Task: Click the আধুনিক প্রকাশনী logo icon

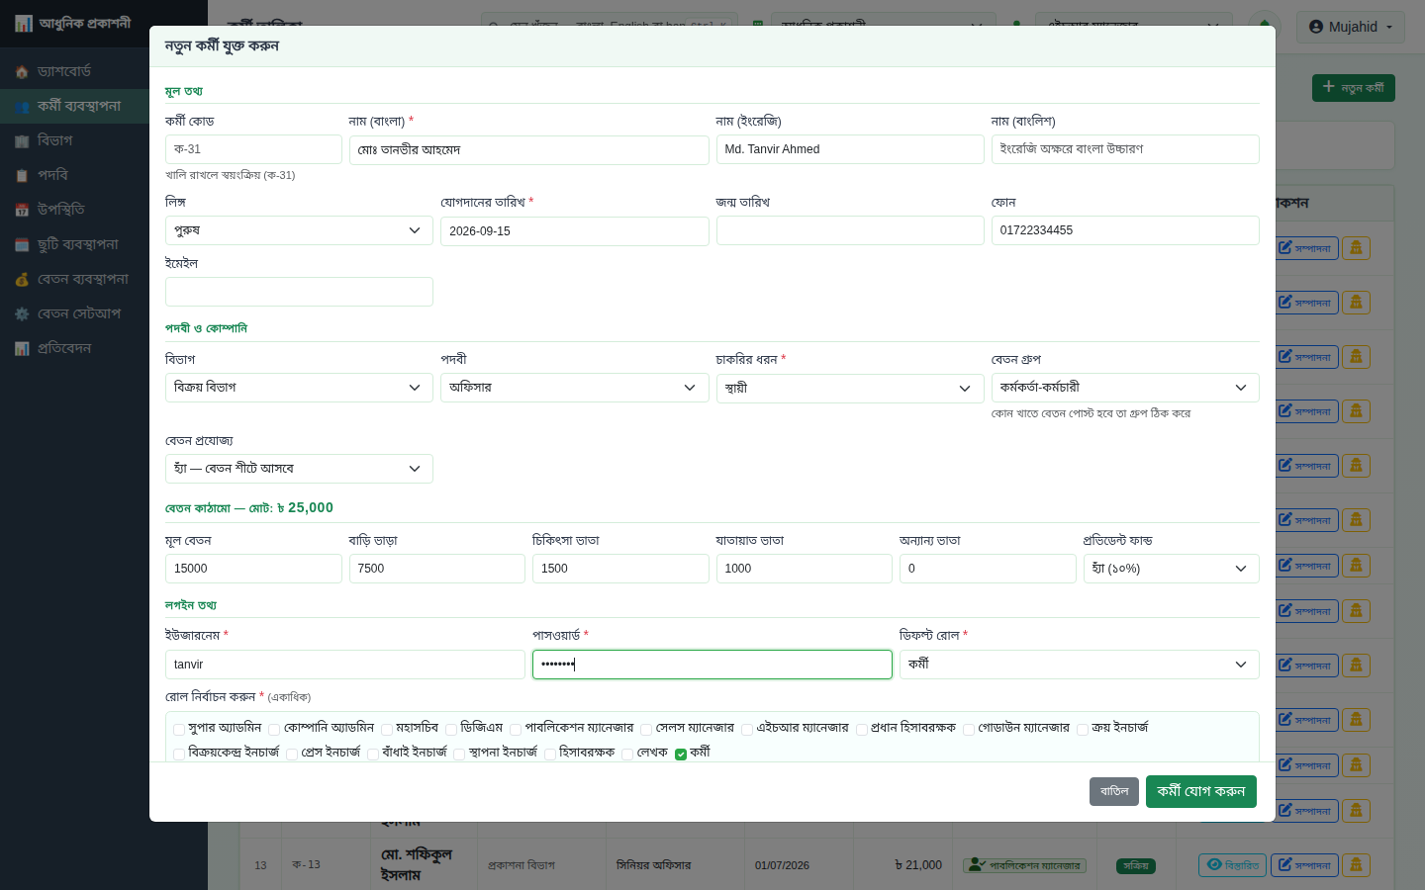Action: coord(24,23)
